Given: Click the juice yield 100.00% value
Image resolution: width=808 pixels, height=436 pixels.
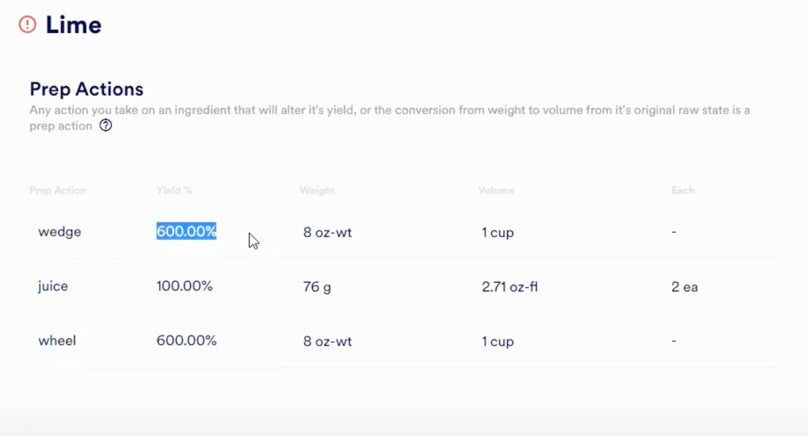Looking at the screenshot, I should [x=184, y=287].
